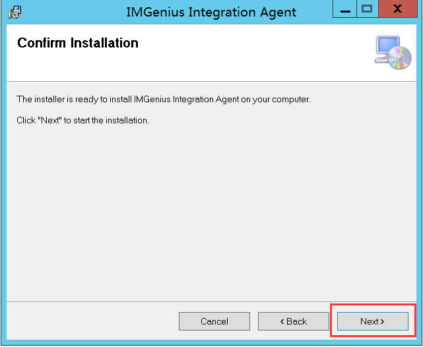
Task: Click the 'Click Next to start' instruction line
Action: pyautogui.click(x=82, y=120)
